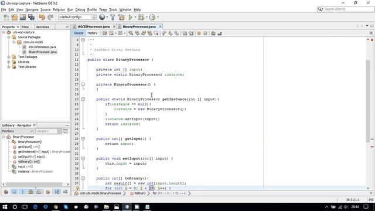This screenshot has height=211, width=375.
Task: Open the Tools menu
Action: [113, 9]
